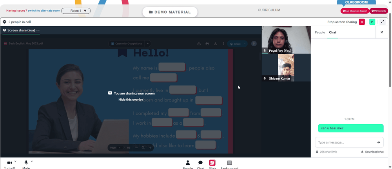The width and height of the screenshot is (392, 169).
Task: Switch to alternate room link
Action: pyautogui.click(x=44, y=11)
